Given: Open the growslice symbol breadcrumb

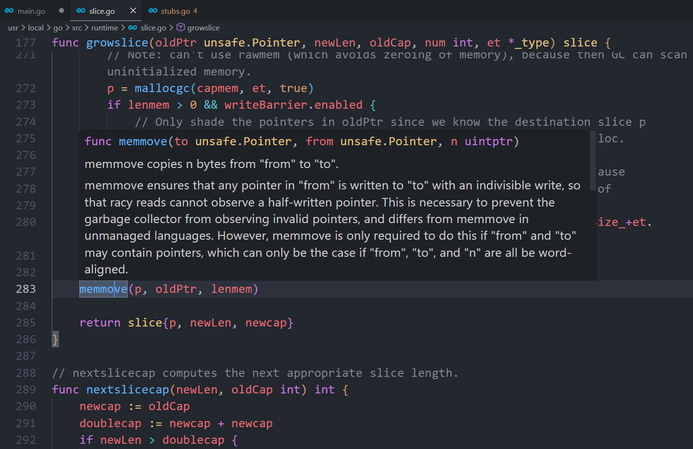Looking at the screenshot, I should pos(203,28).
